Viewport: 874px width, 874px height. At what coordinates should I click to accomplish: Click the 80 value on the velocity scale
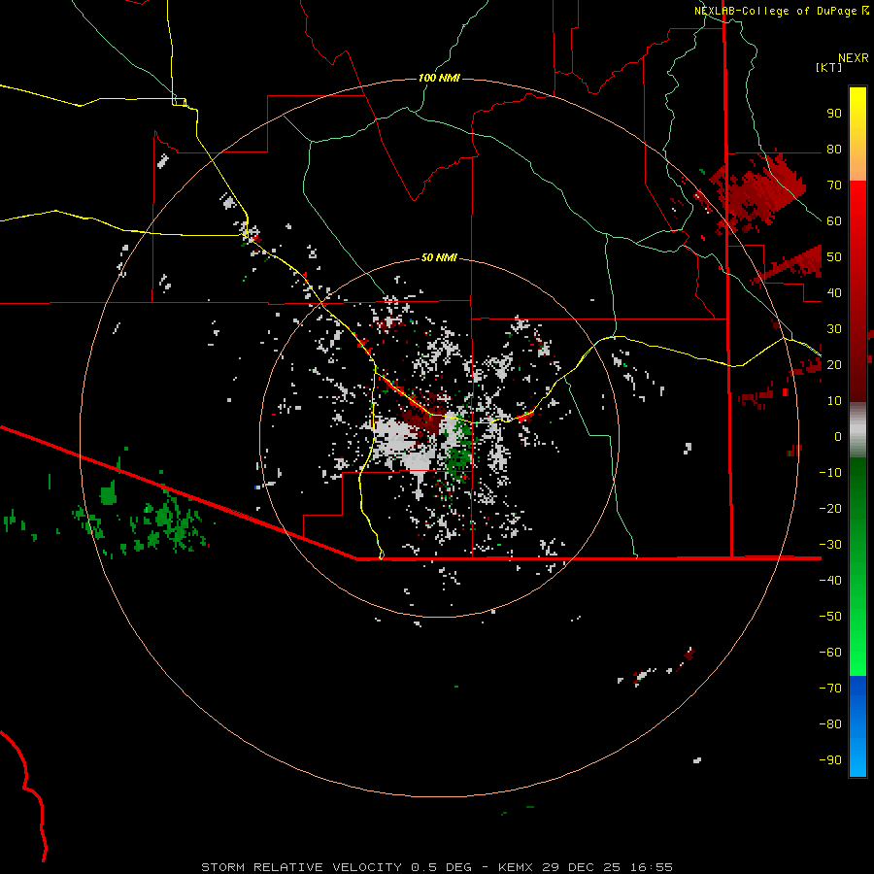834,150
